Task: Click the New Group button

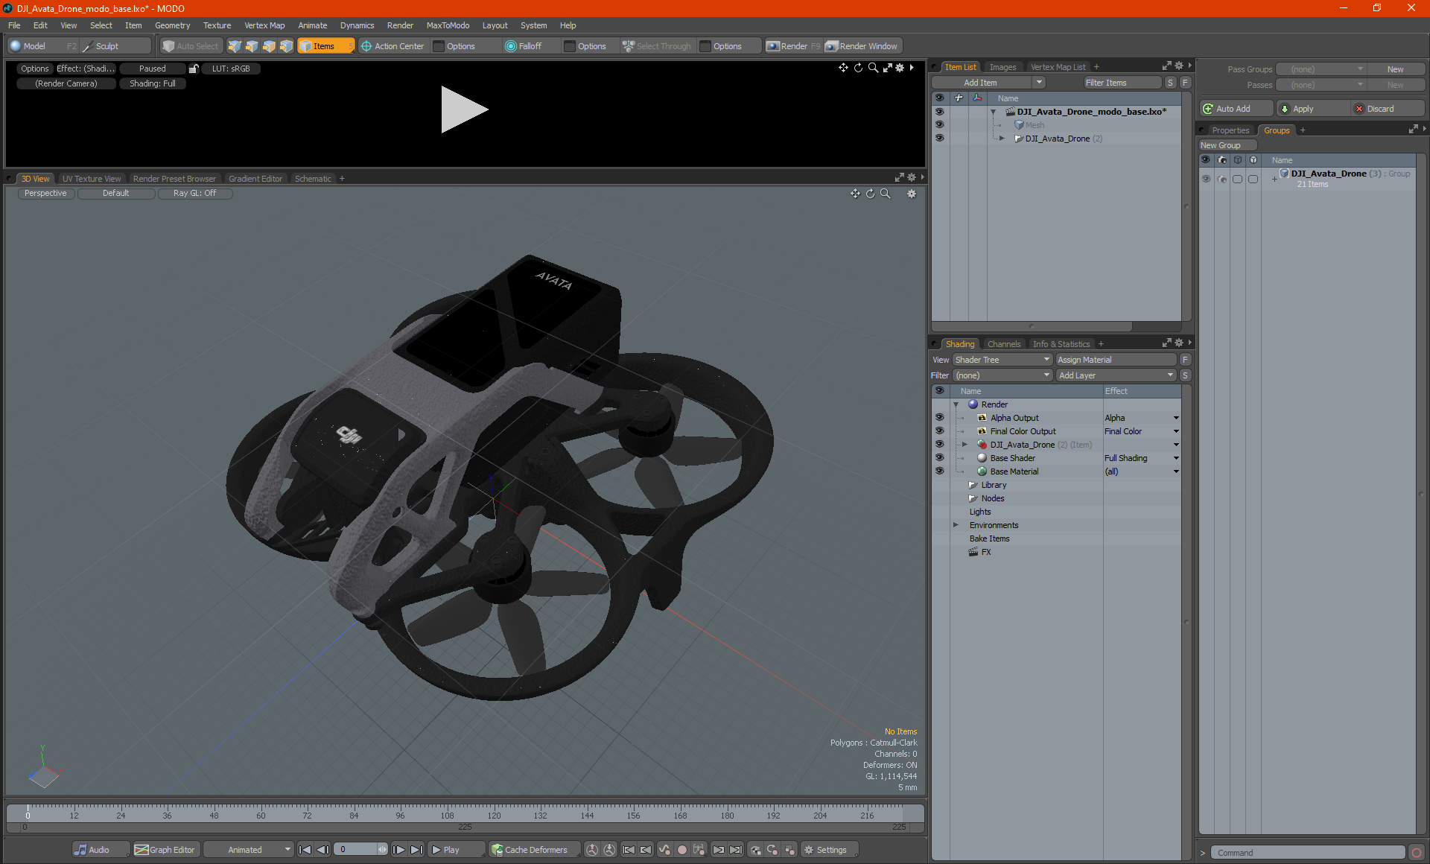Action: point(1227,145)
